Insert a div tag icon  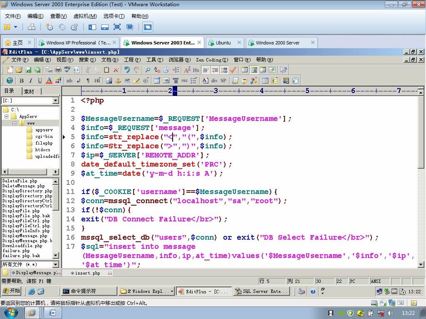[214, 81]
